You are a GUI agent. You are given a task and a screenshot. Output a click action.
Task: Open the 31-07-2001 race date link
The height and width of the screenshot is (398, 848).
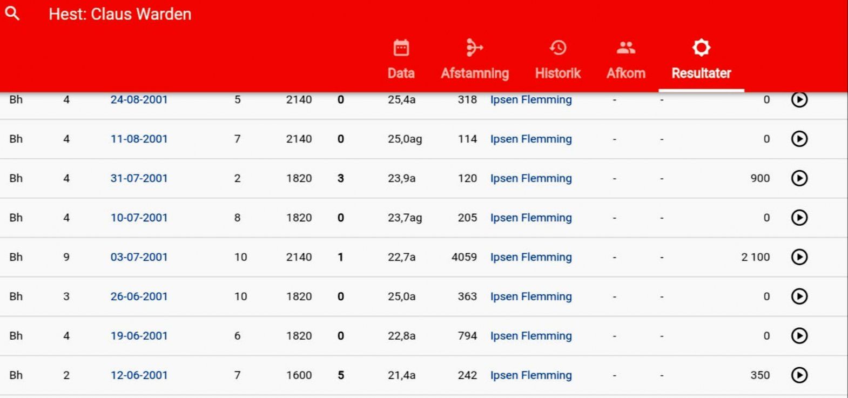click(139, 178)
